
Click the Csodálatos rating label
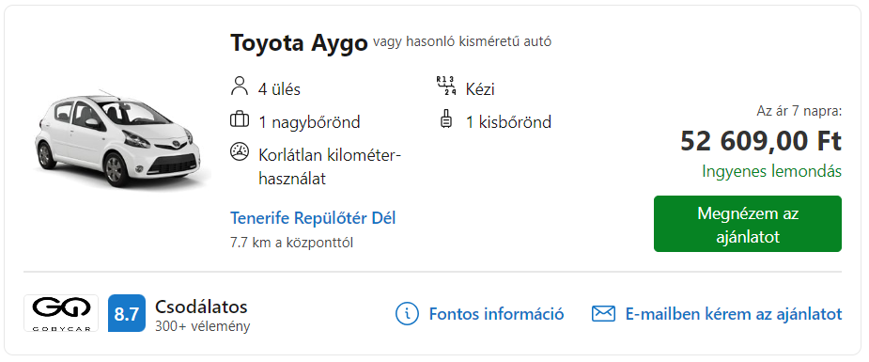point(201,307)
